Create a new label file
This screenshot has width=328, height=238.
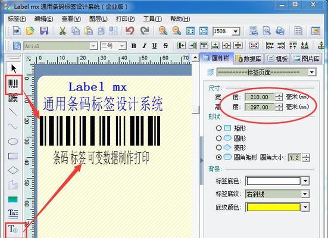click(x=17, y=31)
